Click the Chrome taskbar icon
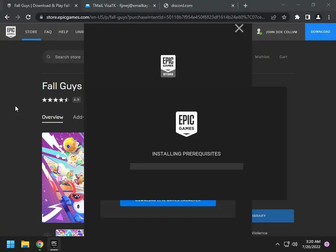336x252 pixels. (x=40, y=244)
